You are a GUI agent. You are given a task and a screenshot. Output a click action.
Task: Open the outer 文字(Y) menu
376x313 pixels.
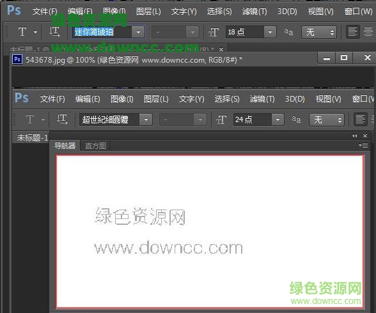[184, 11]
